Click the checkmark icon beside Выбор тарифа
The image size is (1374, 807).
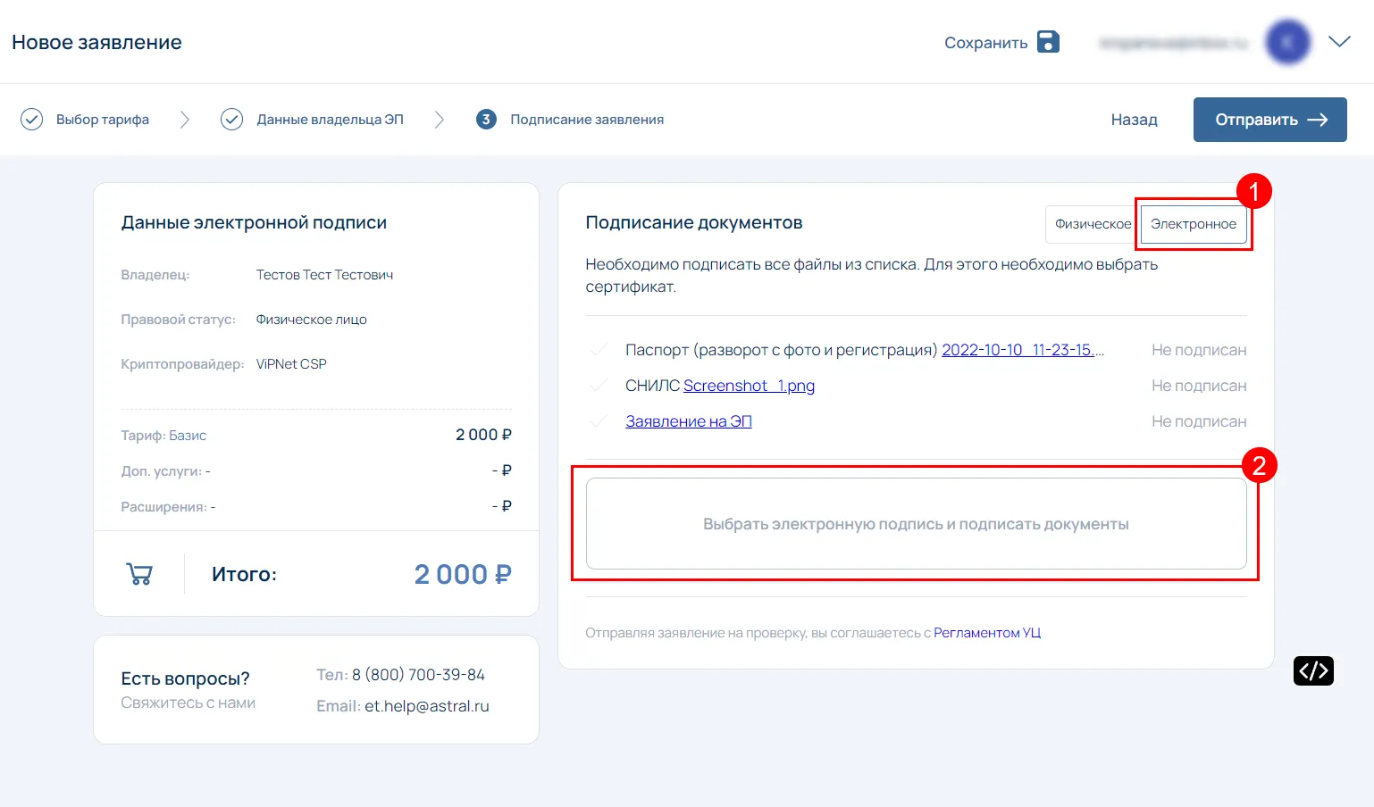[31, 120]
